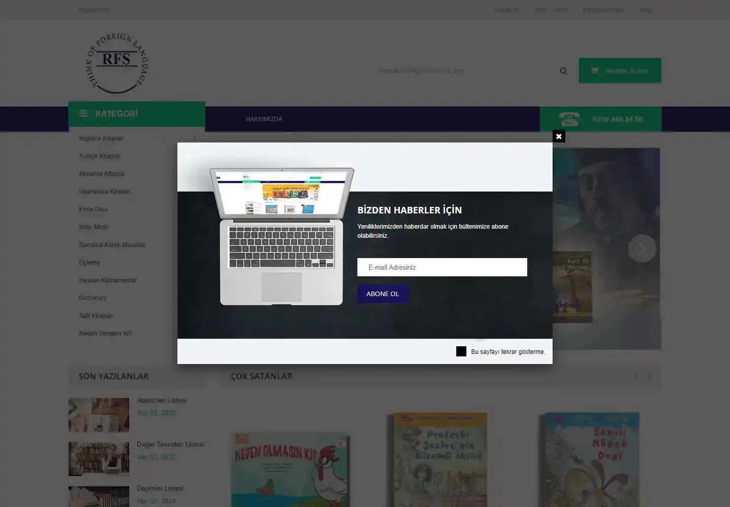This screenshot has width=730, height=507.
Task: Open HAKKIMIZDA in the navigation bar
Action: point(264,119)
